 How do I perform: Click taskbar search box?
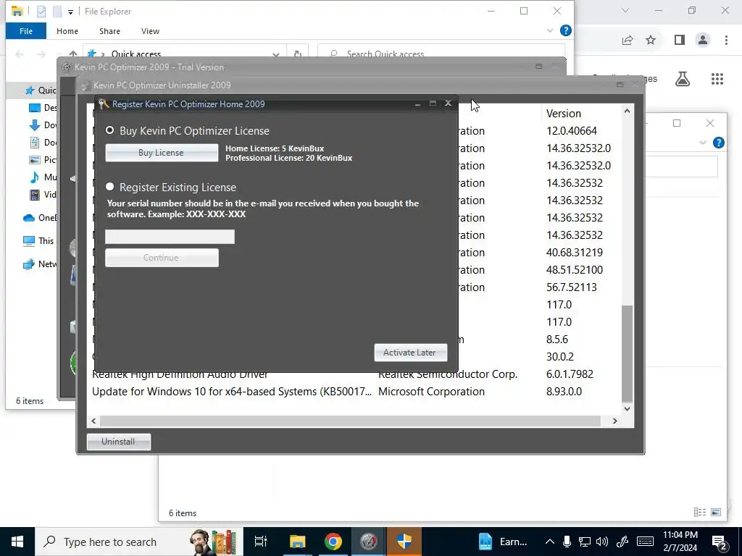pyautogui.click(x=138, y=542)
